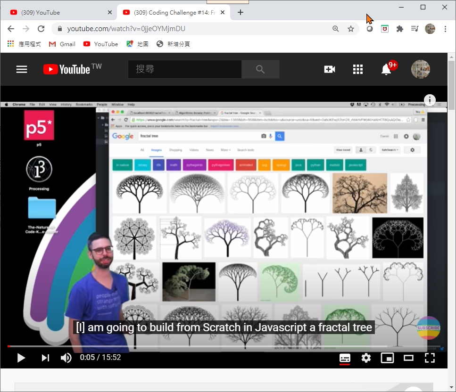Switch to theater mode
456x392 pixels.
pos(408,358)
